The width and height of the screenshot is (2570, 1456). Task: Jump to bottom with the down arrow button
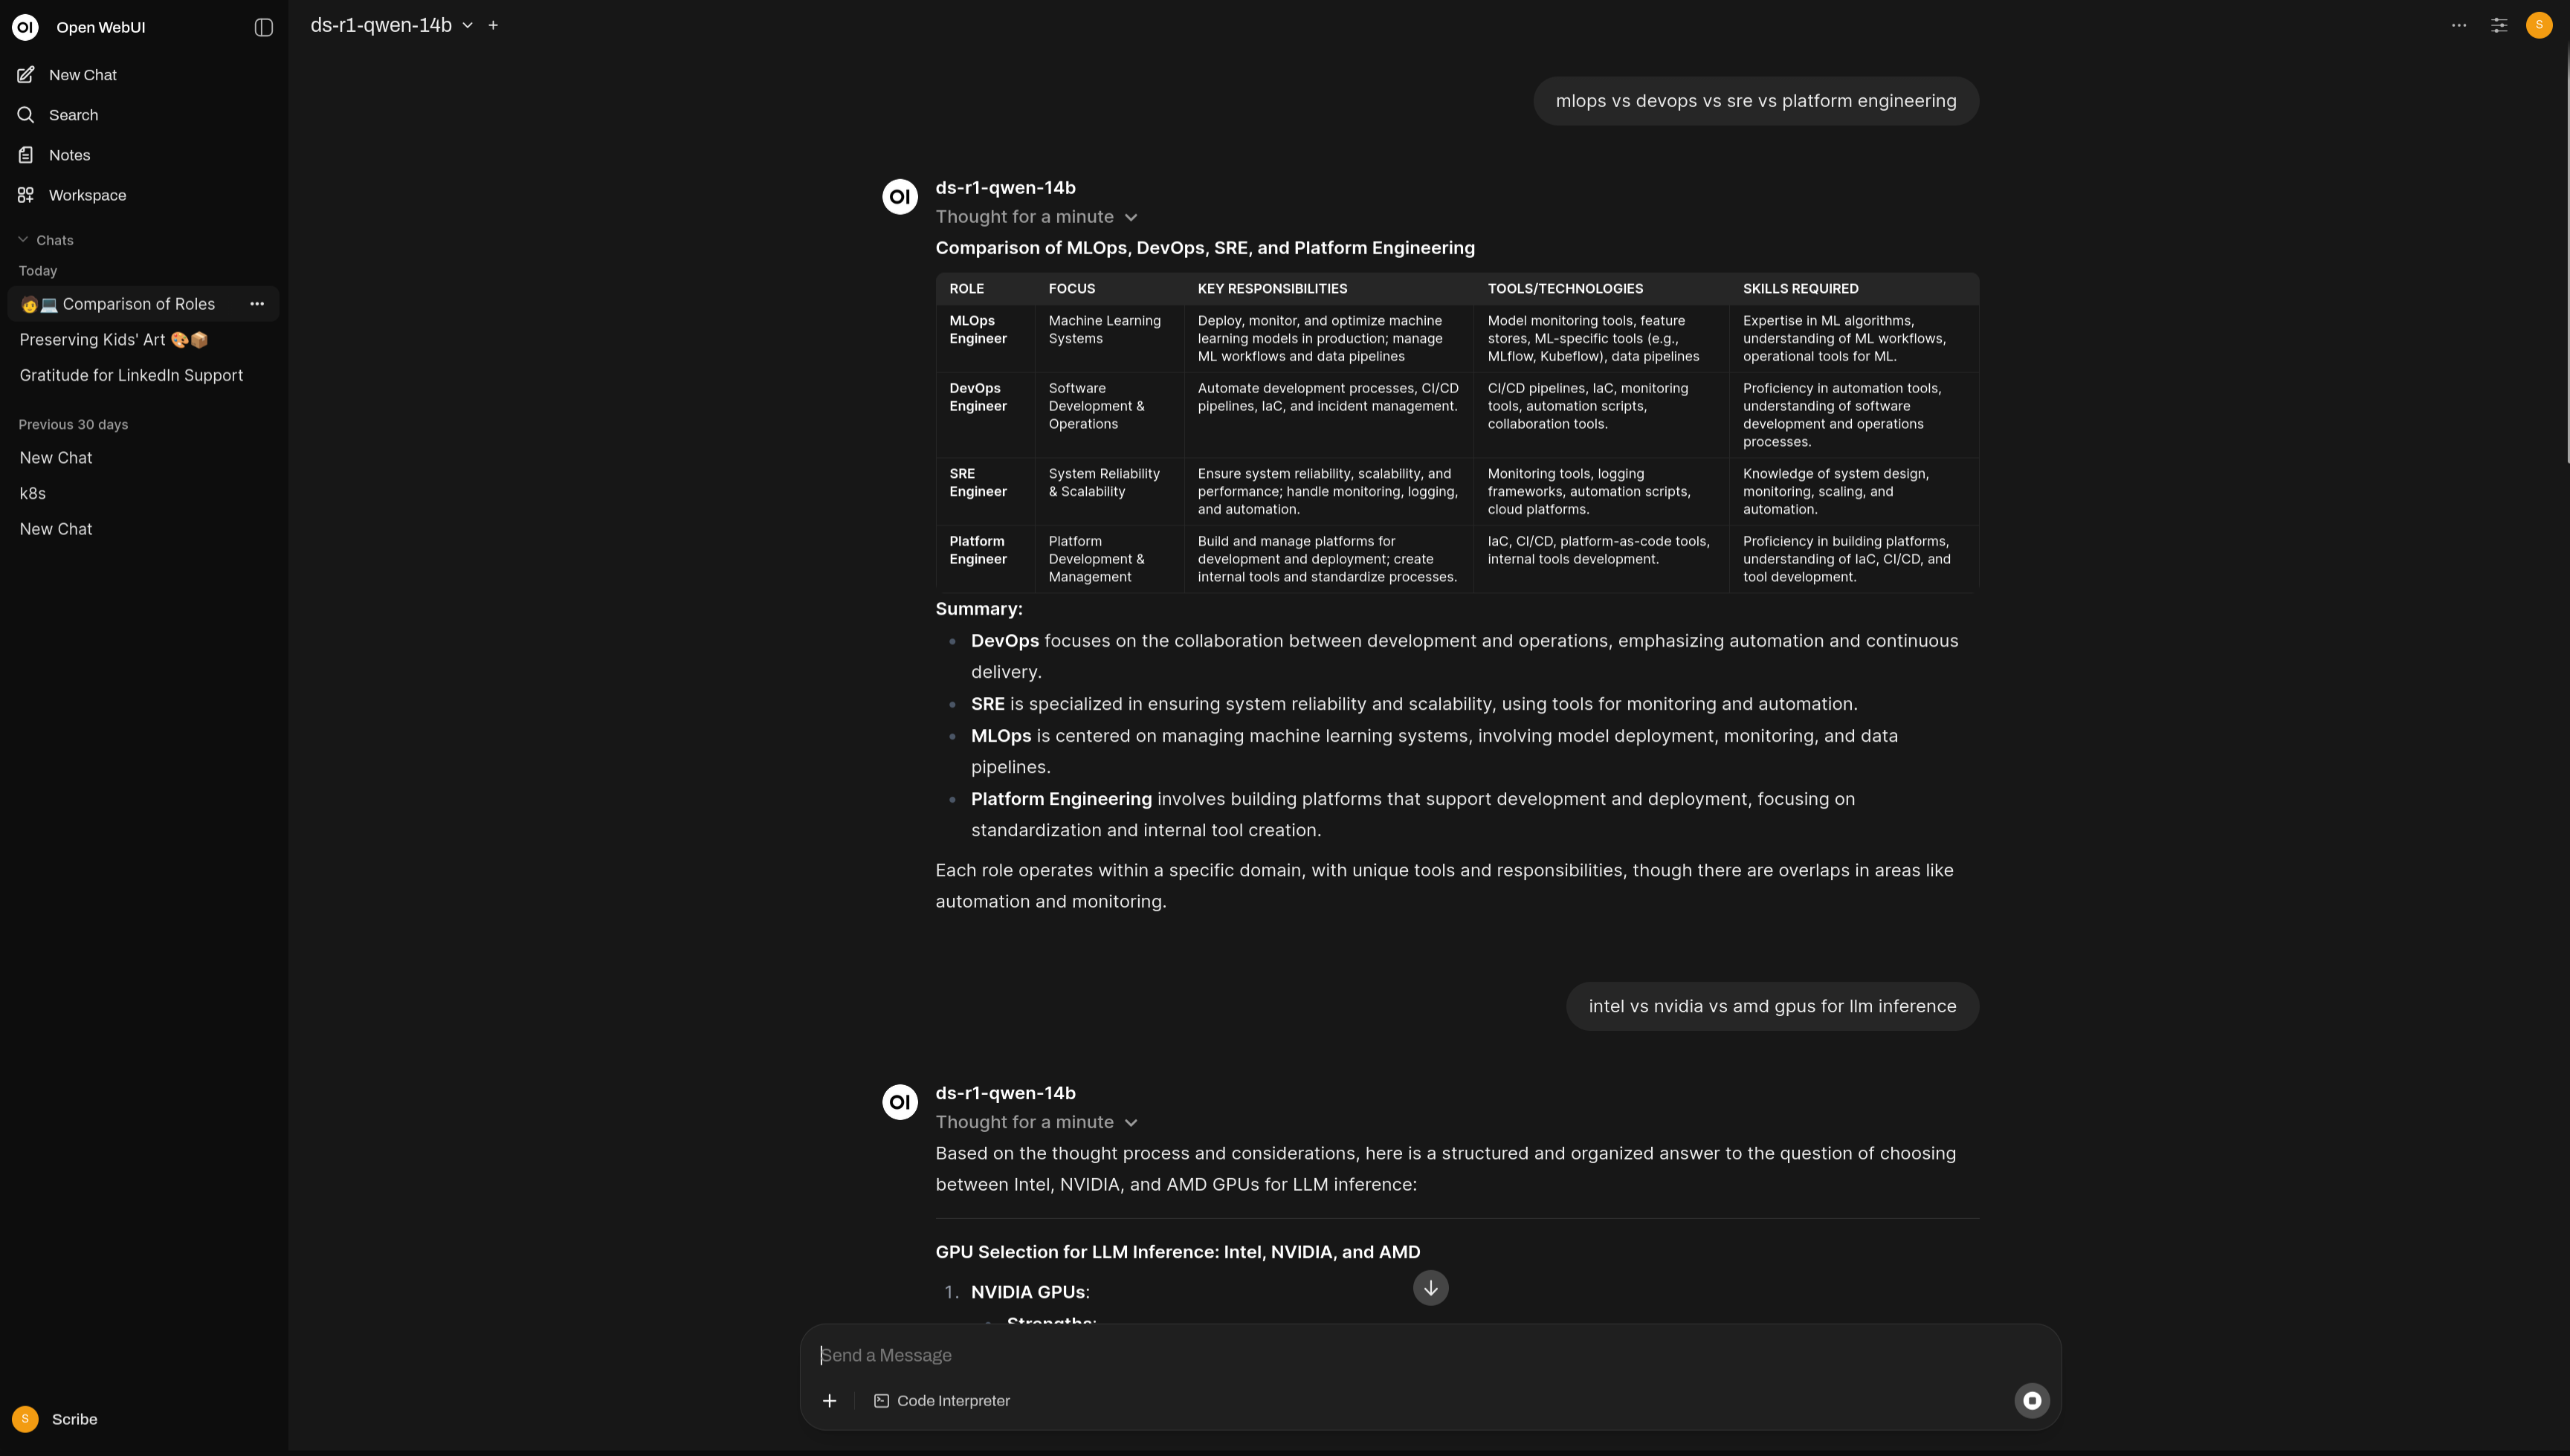tap(1430, 1288)
